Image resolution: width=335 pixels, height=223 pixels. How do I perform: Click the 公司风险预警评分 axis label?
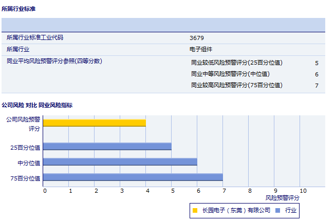(23, 124)
